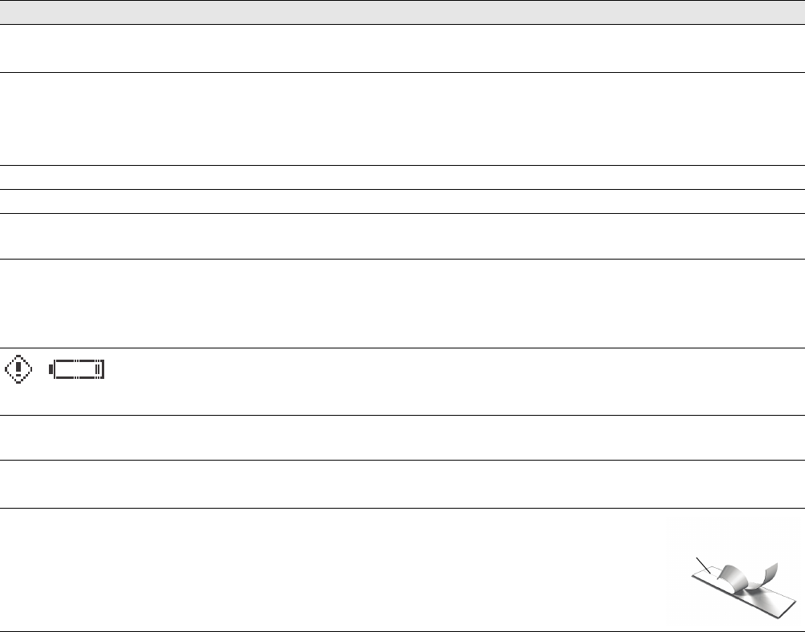Select the fifth table row
This screenshot has height=632, width=805.
coord(402,235)
